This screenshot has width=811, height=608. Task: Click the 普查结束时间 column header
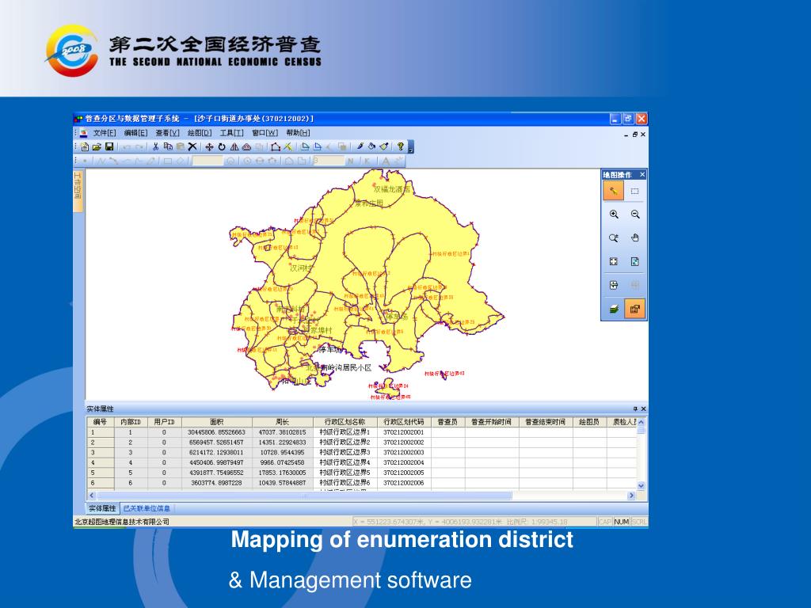[x=546, y=422]
